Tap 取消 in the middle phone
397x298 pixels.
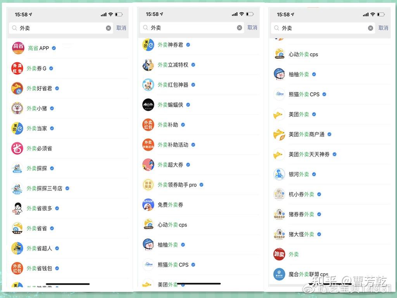[252, 28]
